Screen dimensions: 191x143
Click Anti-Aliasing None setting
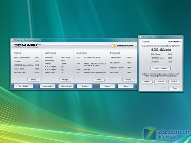point(55,61)
